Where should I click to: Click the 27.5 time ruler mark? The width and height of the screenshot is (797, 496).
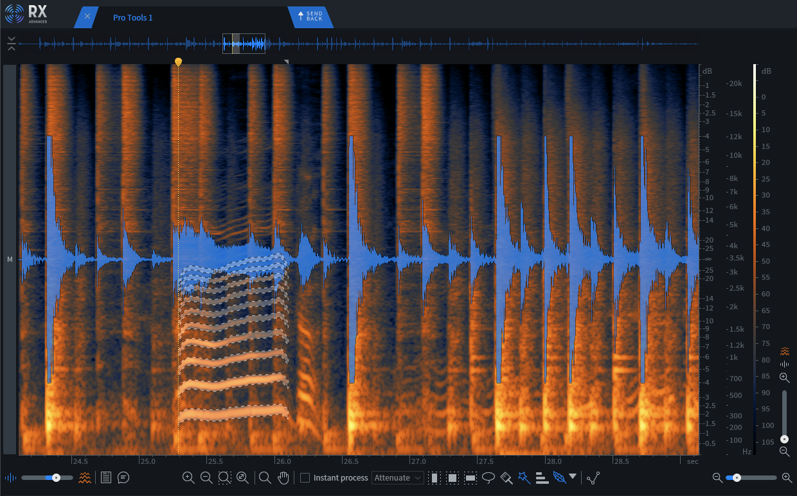(x=486, y=461)
